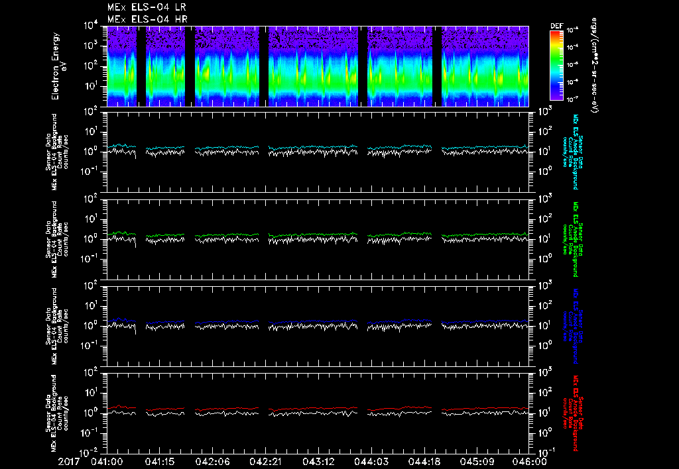This screenshot has height=469, width=679.
Task: Click the left axis title of the green count-rate panel
Action: (57, 239)
